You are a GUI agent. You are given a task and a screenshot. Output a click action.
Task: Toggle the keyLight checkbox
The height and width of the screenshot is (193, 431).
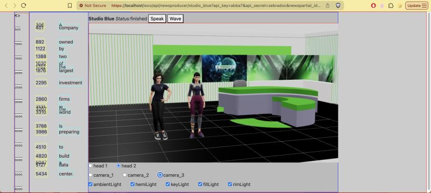click(168, 184)
